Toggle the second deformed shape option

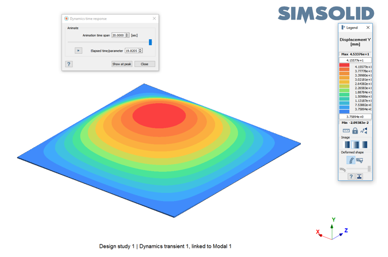tap(360, 160)
